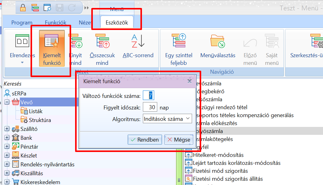Click the lock icon in quick toolbar
This screenshot has height=185, width=323.
coord(23,8)
